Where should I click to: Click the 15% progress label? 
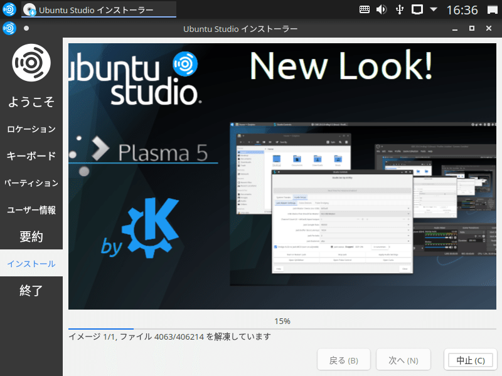(282, 321)
